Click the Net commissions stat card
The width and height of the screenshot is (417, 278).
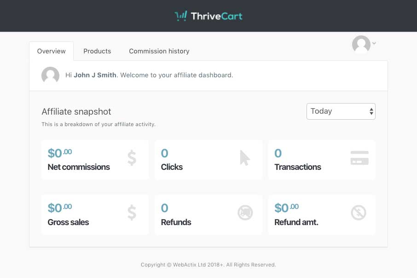coord(95,160)
